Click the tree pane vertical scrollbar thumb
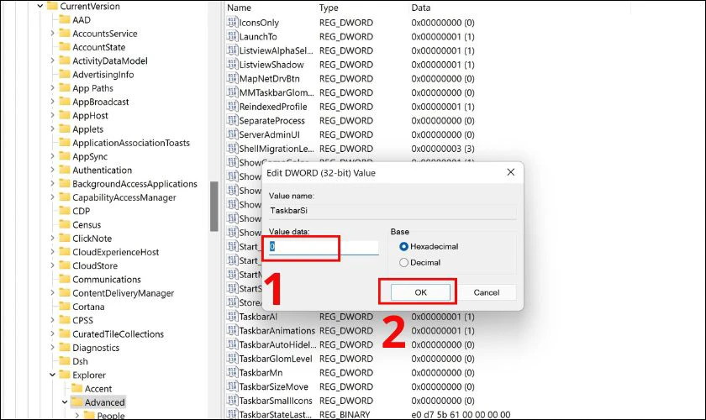 click(213, 206)
